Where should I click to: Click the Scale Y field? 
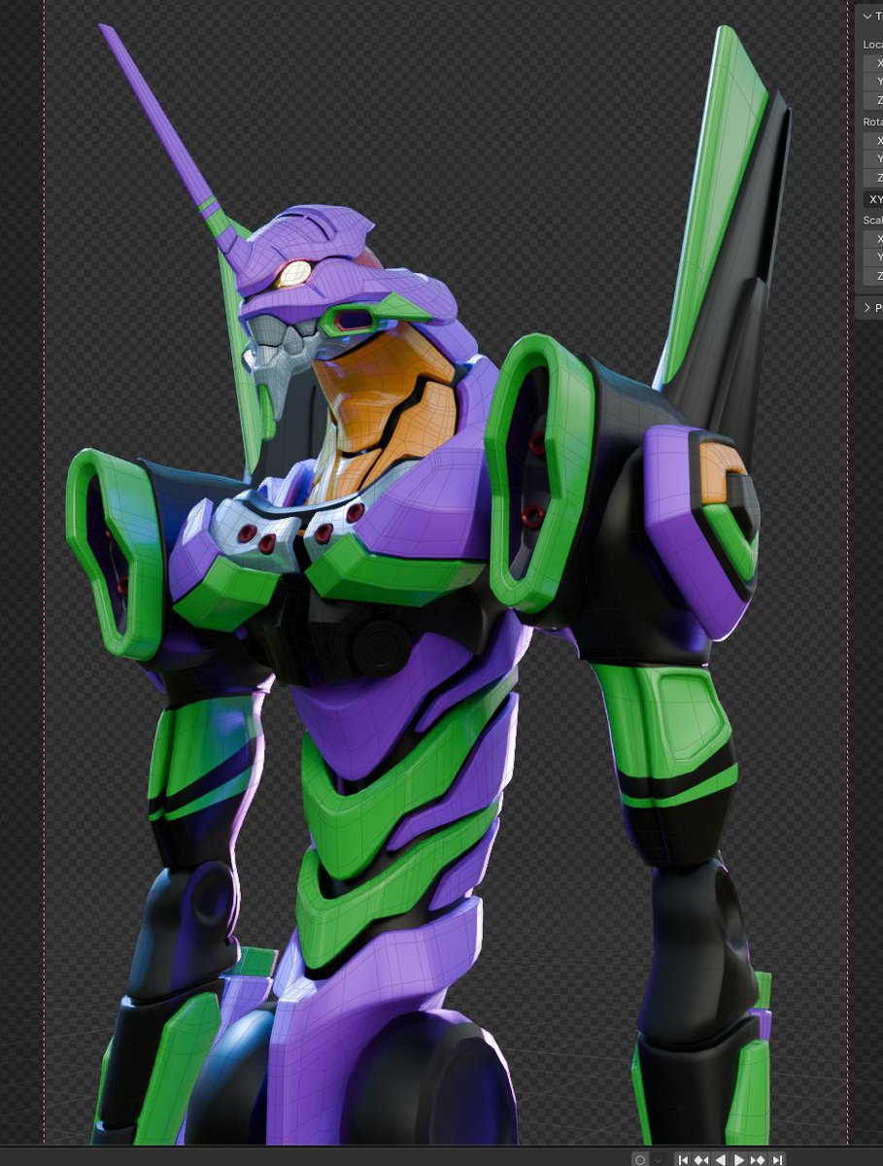[873, 257]
